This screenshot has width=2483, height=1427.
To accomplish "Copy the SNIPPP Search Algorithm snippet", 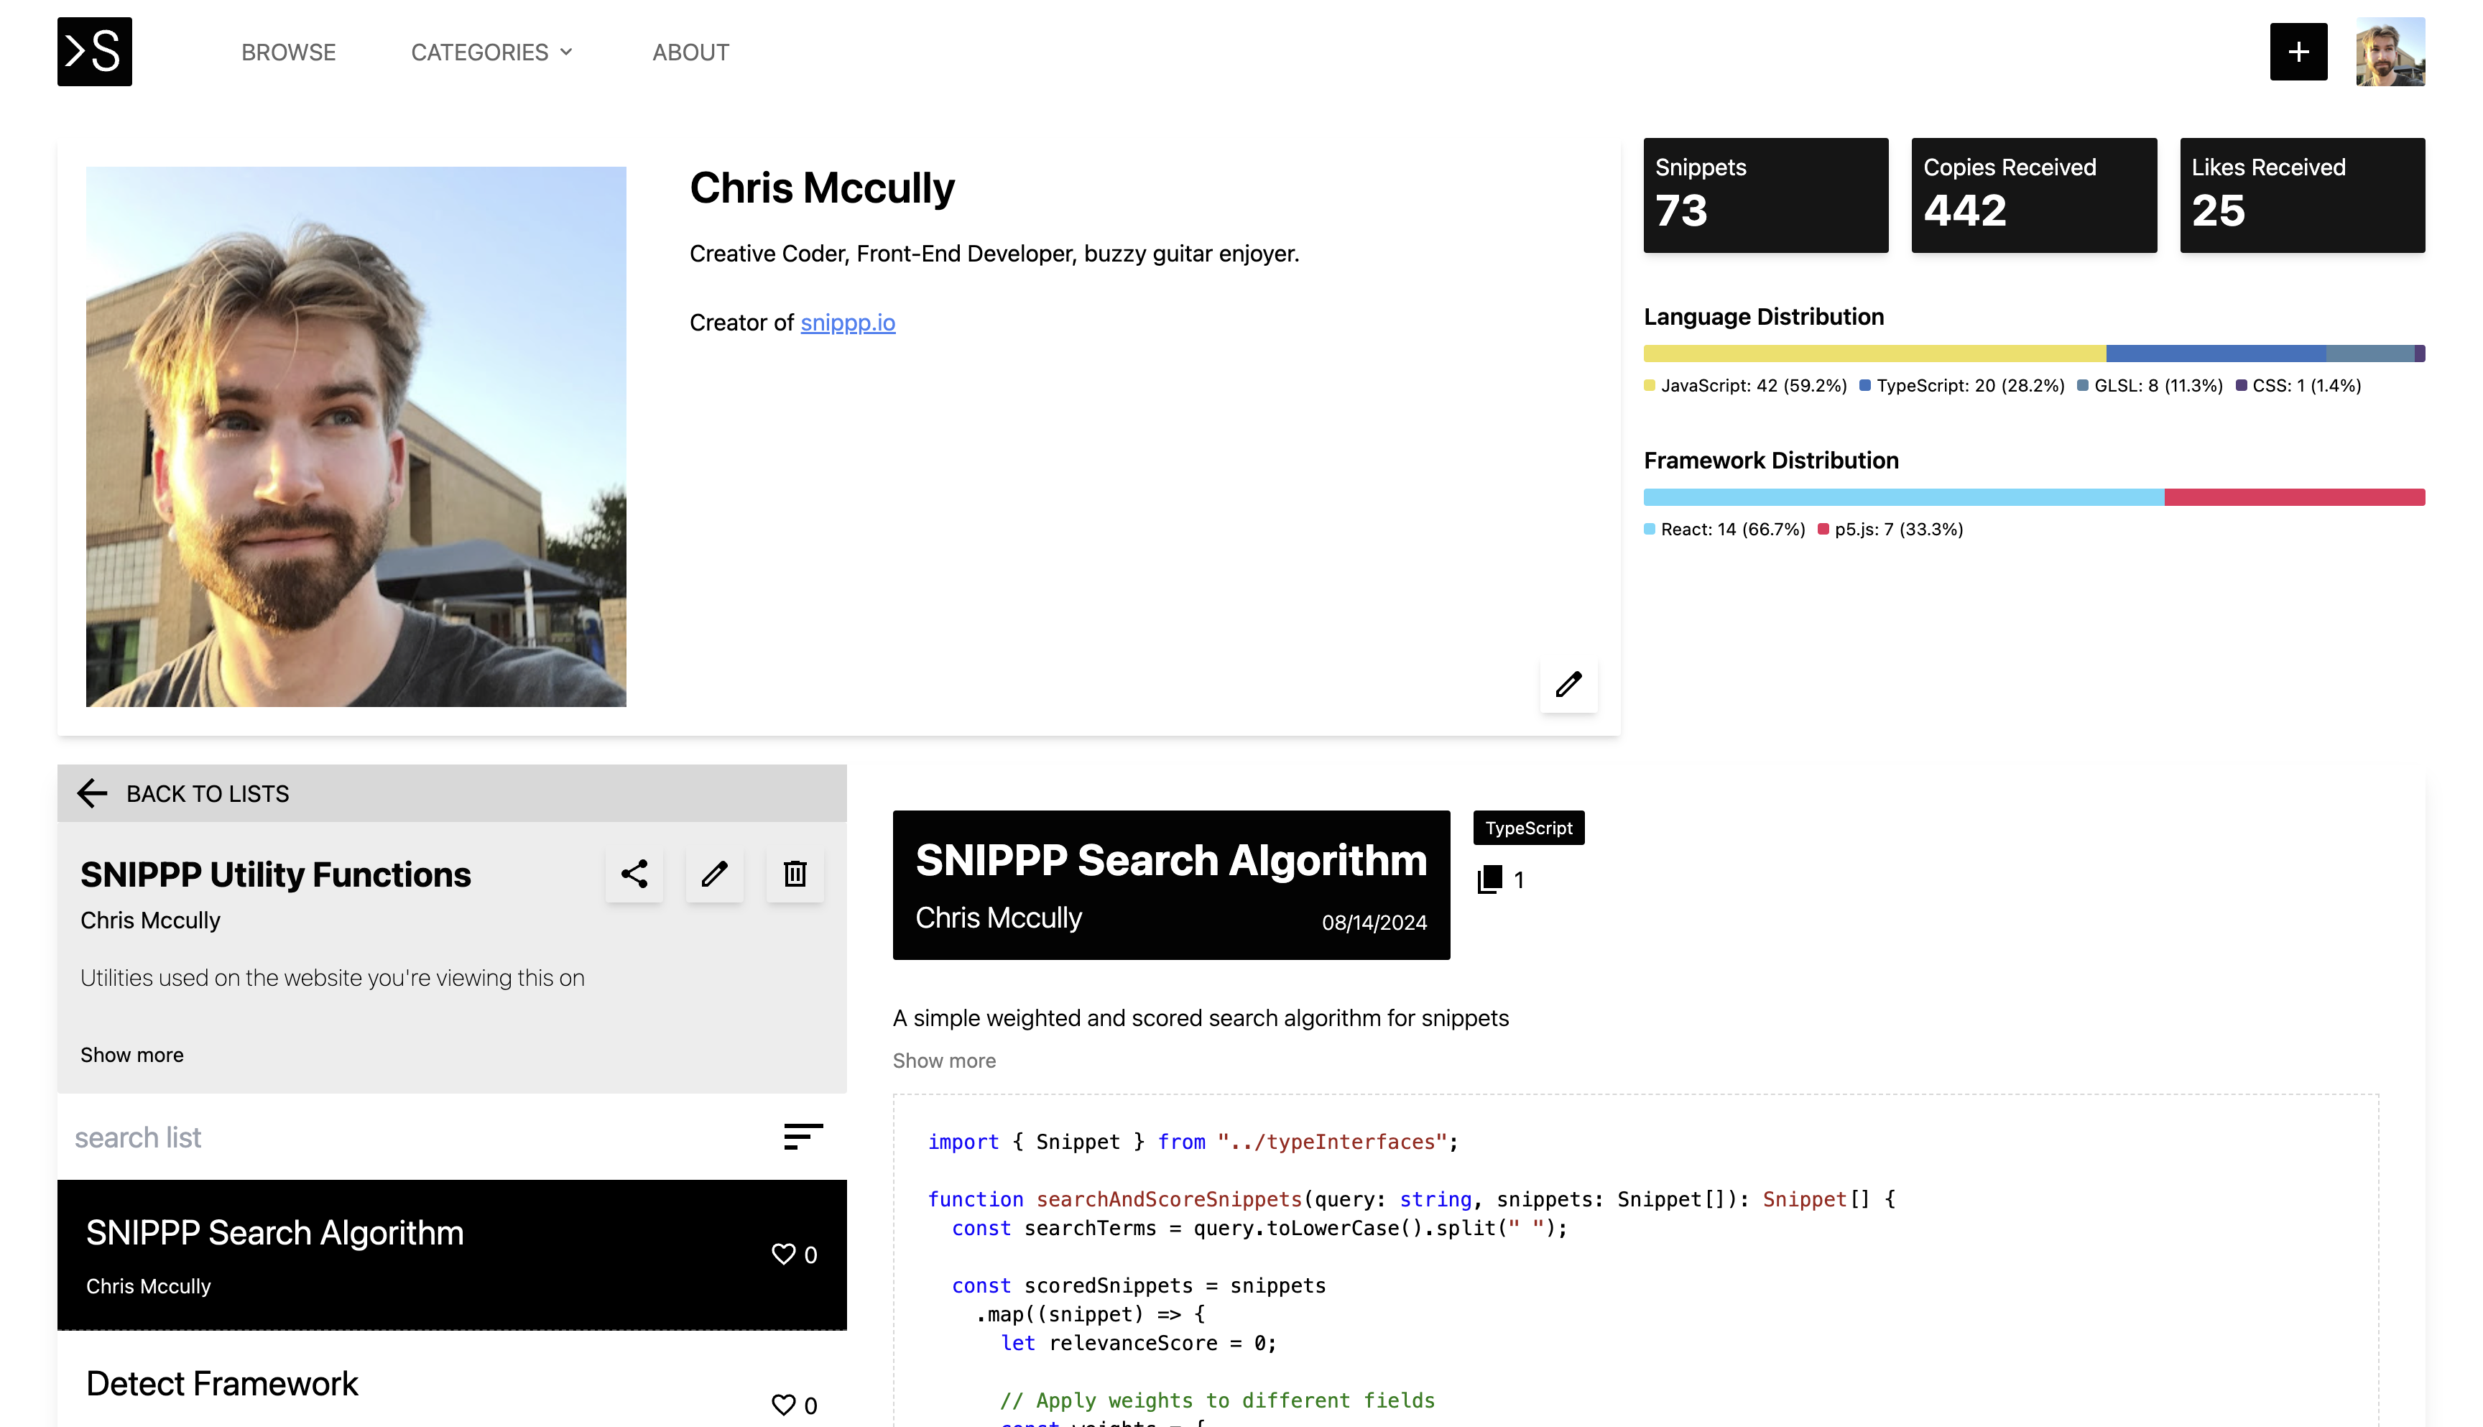I will 1489,879.
